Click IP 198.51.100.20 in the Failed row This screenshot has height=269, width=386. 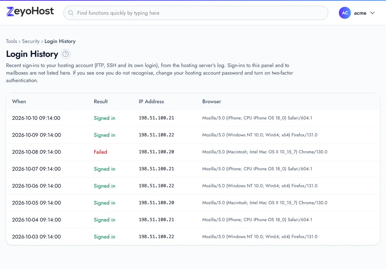tap(156, 152)
